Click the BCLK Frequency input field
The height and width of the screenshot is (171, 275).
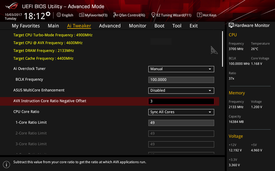click(x=181, y=80)
